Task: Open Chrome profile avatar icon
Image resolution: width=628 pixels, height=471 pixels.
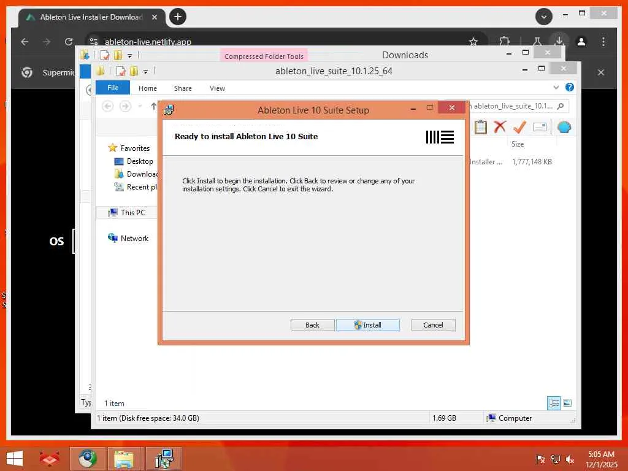Action: click(581, 42)
